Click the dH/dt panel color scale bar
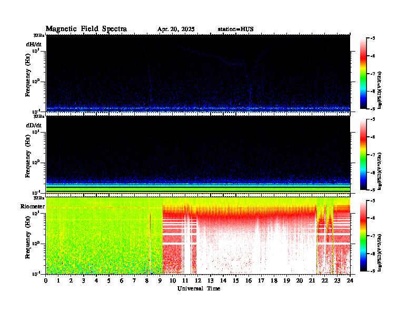The width and height of the screenshot is (417, 322). [x=363, y=73]
